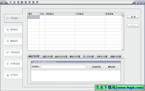
Task: Click 删除选择 button
Action: [112, 67]
